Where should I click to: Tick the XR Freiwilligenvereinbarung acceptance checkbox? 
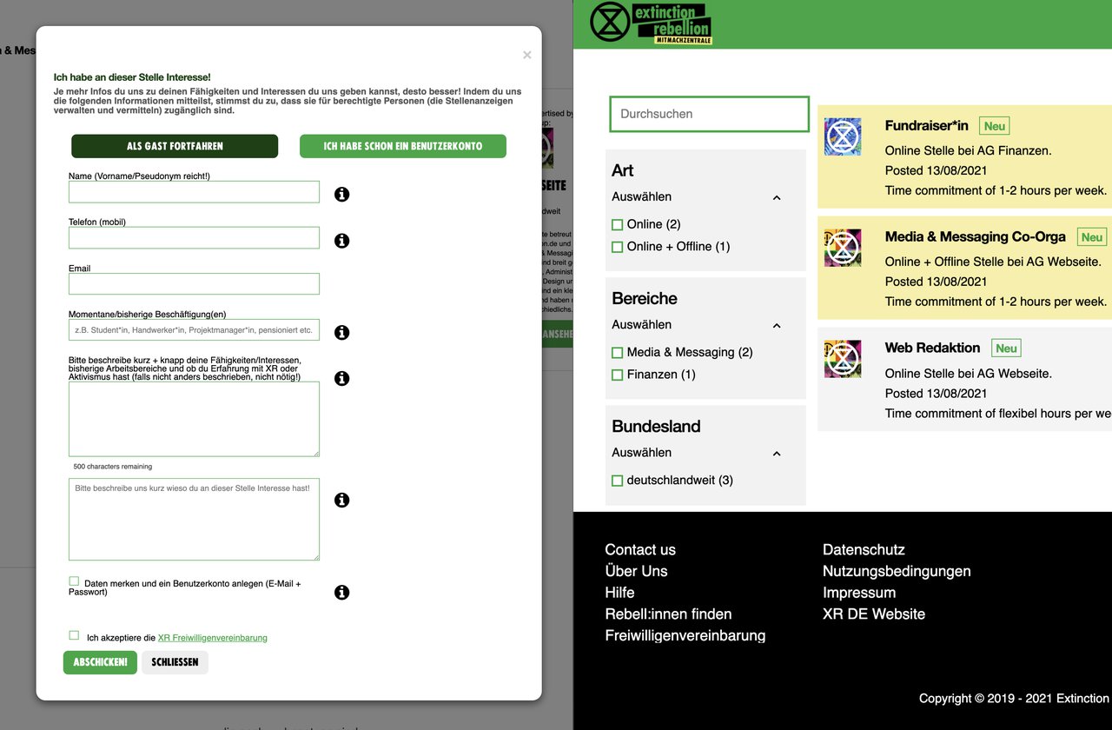click(74, 636)
